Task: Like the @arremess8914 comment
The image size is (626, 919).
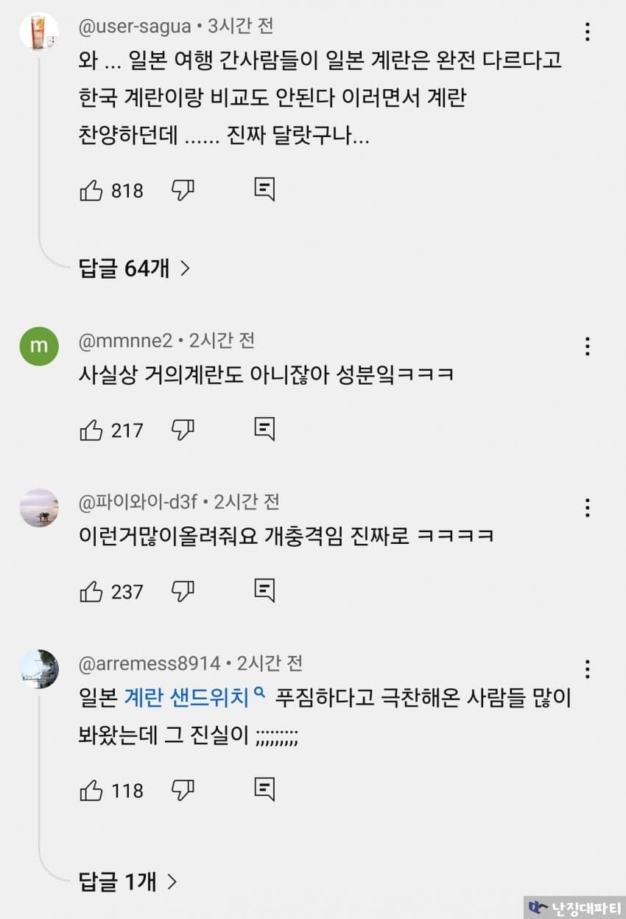Action: click(x=91, y=791)
